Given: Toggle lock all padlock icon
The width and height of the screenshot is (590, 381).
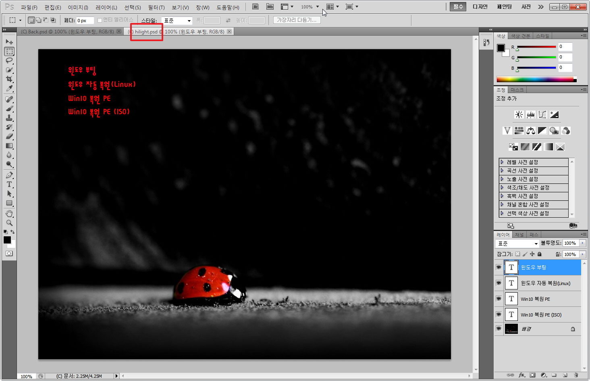Looking at the screenshot, I should tap(539, 254).
